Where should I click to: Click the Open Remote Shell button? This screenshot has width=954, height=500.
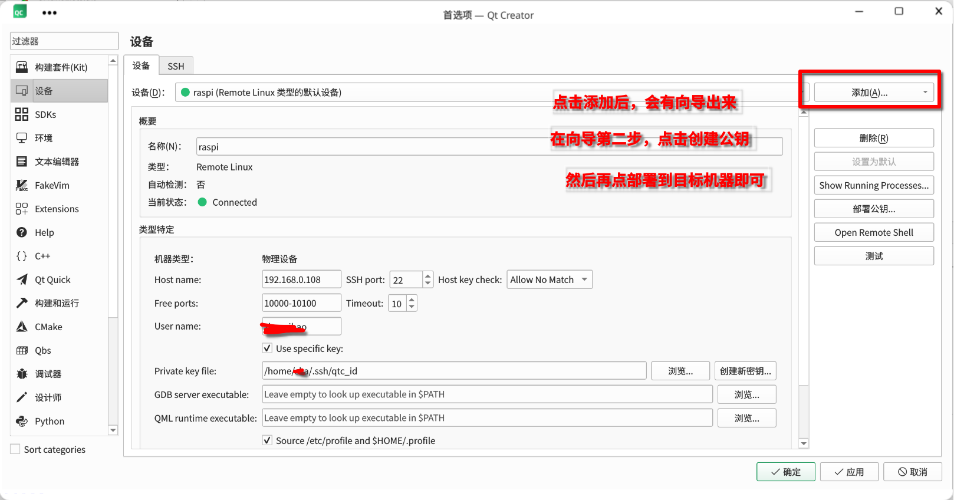pos(873,232)
